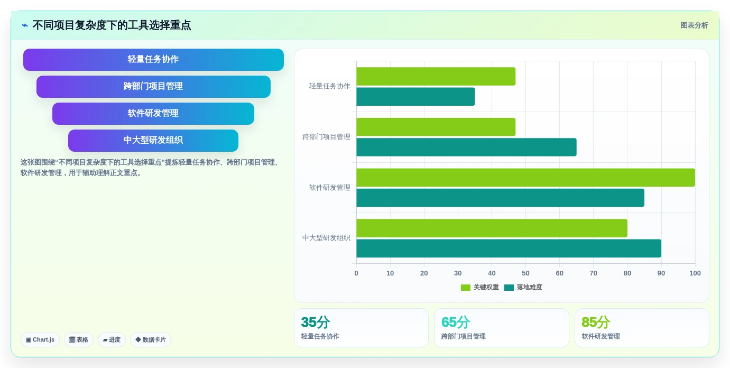This screenshot has height=368, width=730.
Task: Click the x-axis tick value 0
Action: 356,273
